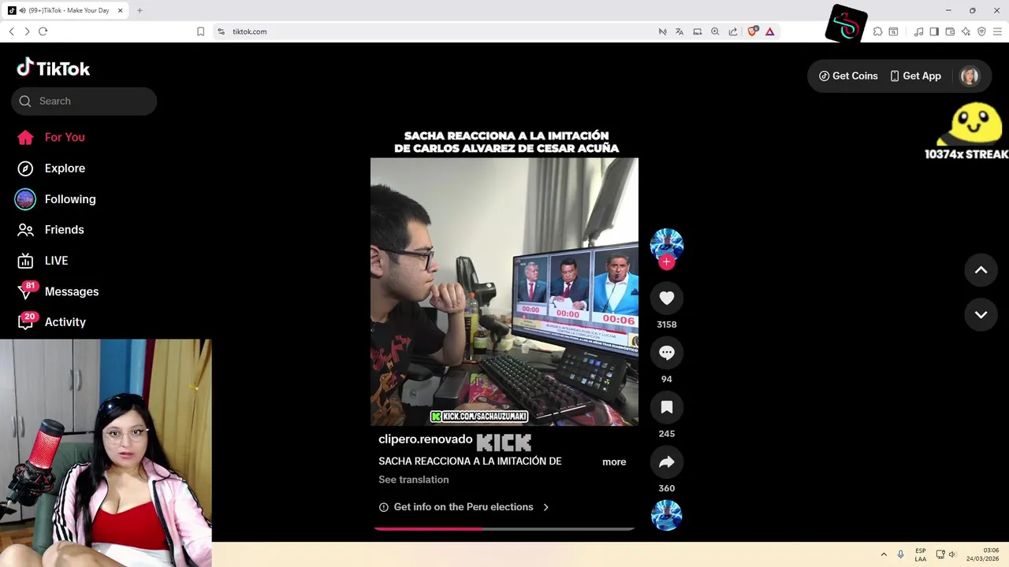Screen dimensions: 1009x567
Task: Select the TikTok - Make Your Day tab
Action: click(x=66, y=10)
